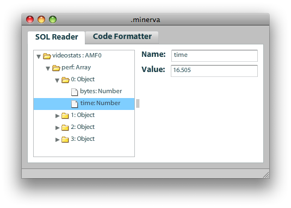Viewport: 291px width, 208px height.
Task: Expand the 2: Object node
Action: pyautogui.click(x=57, y=128)
